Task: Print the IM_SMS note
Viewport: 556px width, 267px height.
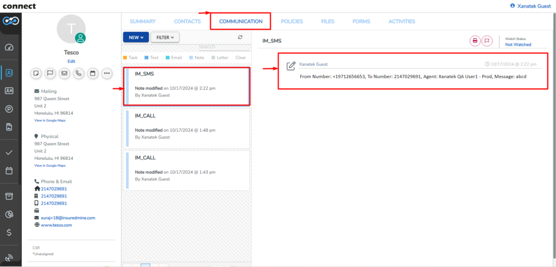Action: click(475, 41)
